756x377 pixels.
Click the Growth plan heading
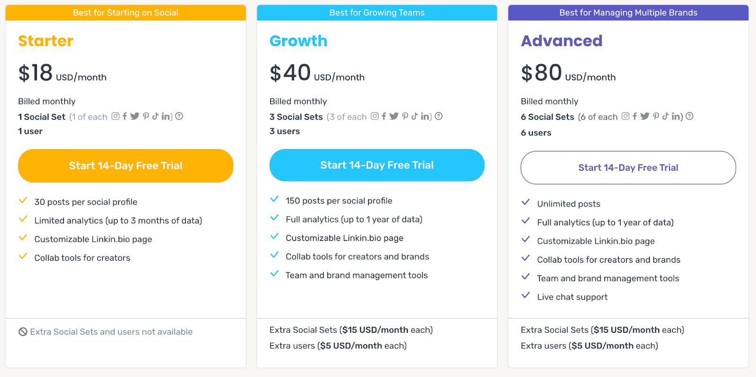[x=298, y=41]
